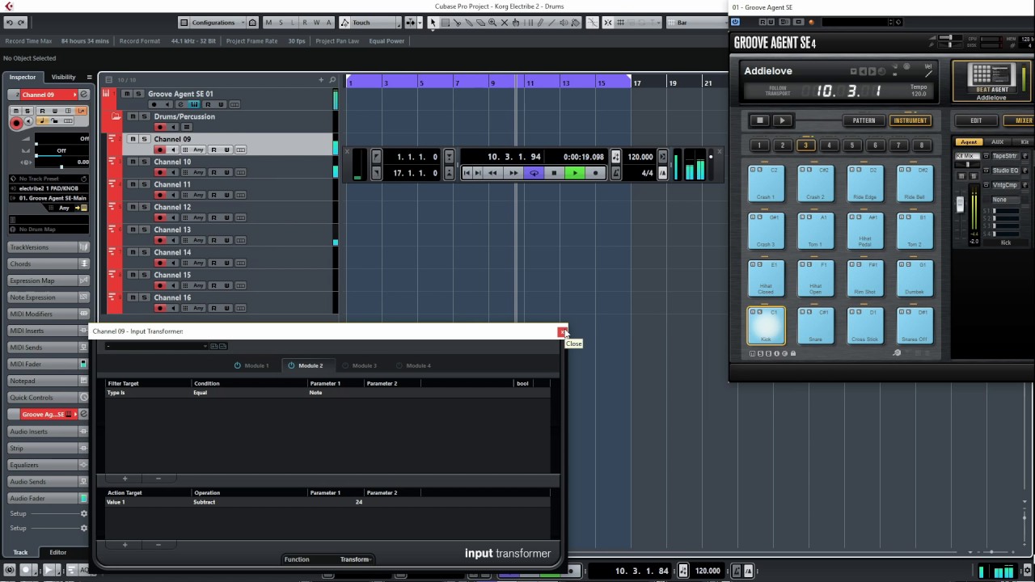Open the track search magnifier icon

click(332, 80)
